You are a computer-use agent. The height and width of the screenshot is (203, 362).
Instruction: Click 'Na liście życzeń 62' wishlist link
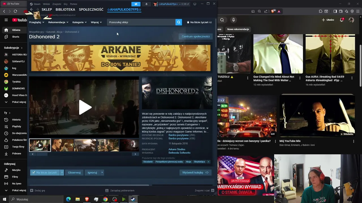(199, 22)
